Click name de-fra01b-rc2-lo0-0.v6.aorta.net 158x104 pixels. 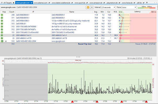click(x=64, y=27)
